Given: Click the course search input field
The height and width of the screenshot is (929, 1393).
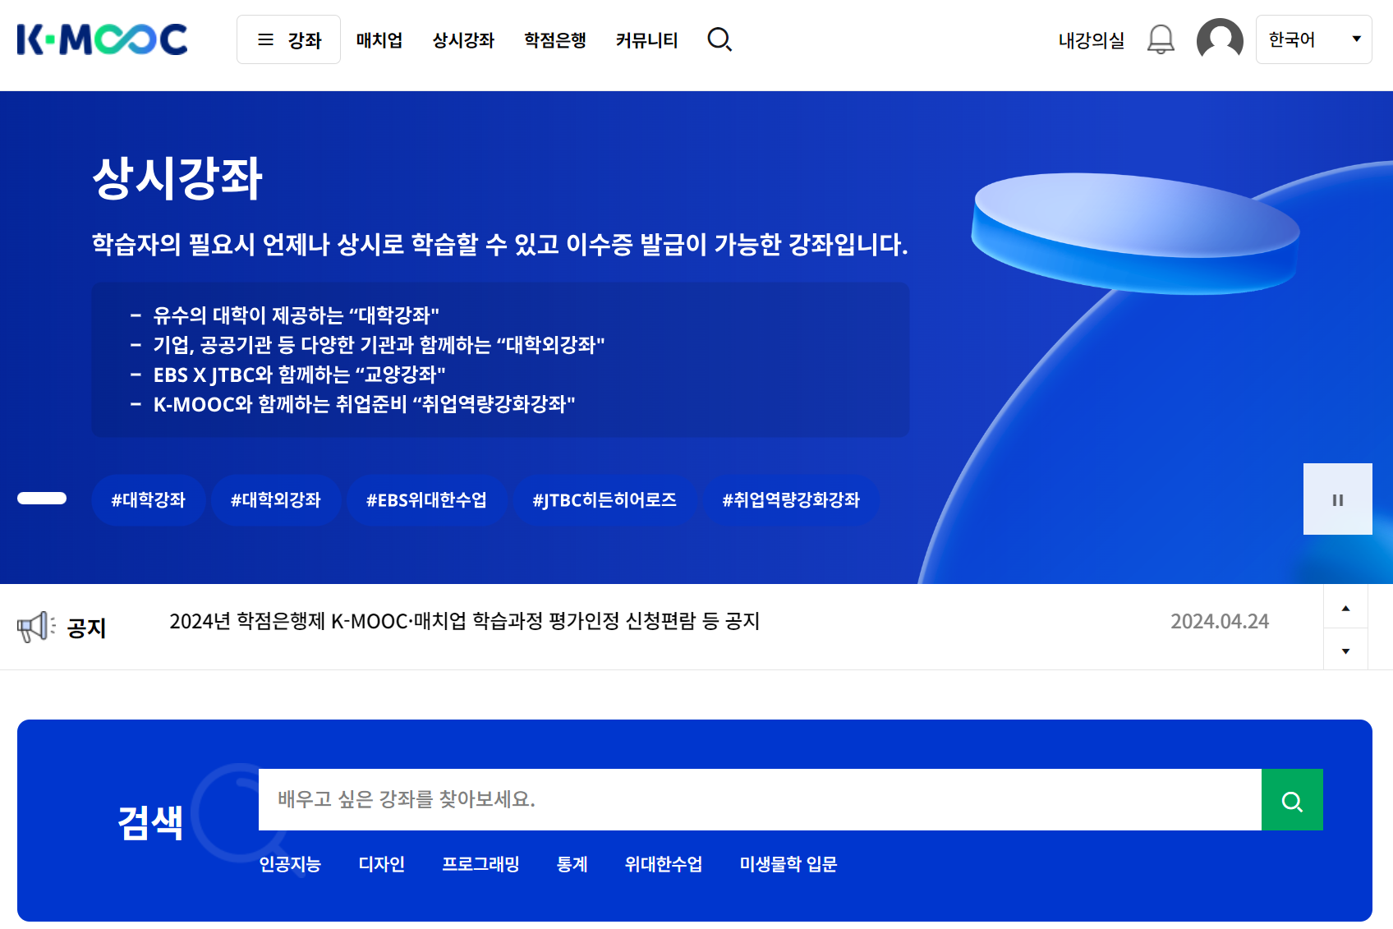Looking at the screenshot, I should pyautogui.click(x=739, y=799).
